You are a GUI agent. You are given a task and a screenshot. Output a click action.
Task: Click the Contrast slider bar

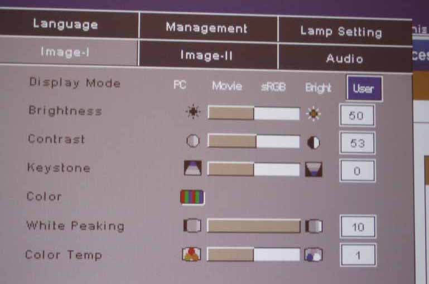(254, 141)
